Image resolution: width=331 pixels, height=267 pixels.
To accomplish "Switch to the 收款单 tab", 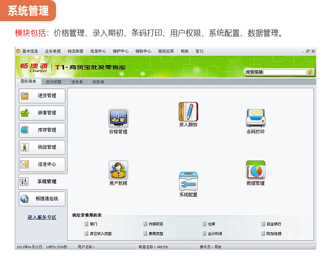I will click(x=98, y=82).
